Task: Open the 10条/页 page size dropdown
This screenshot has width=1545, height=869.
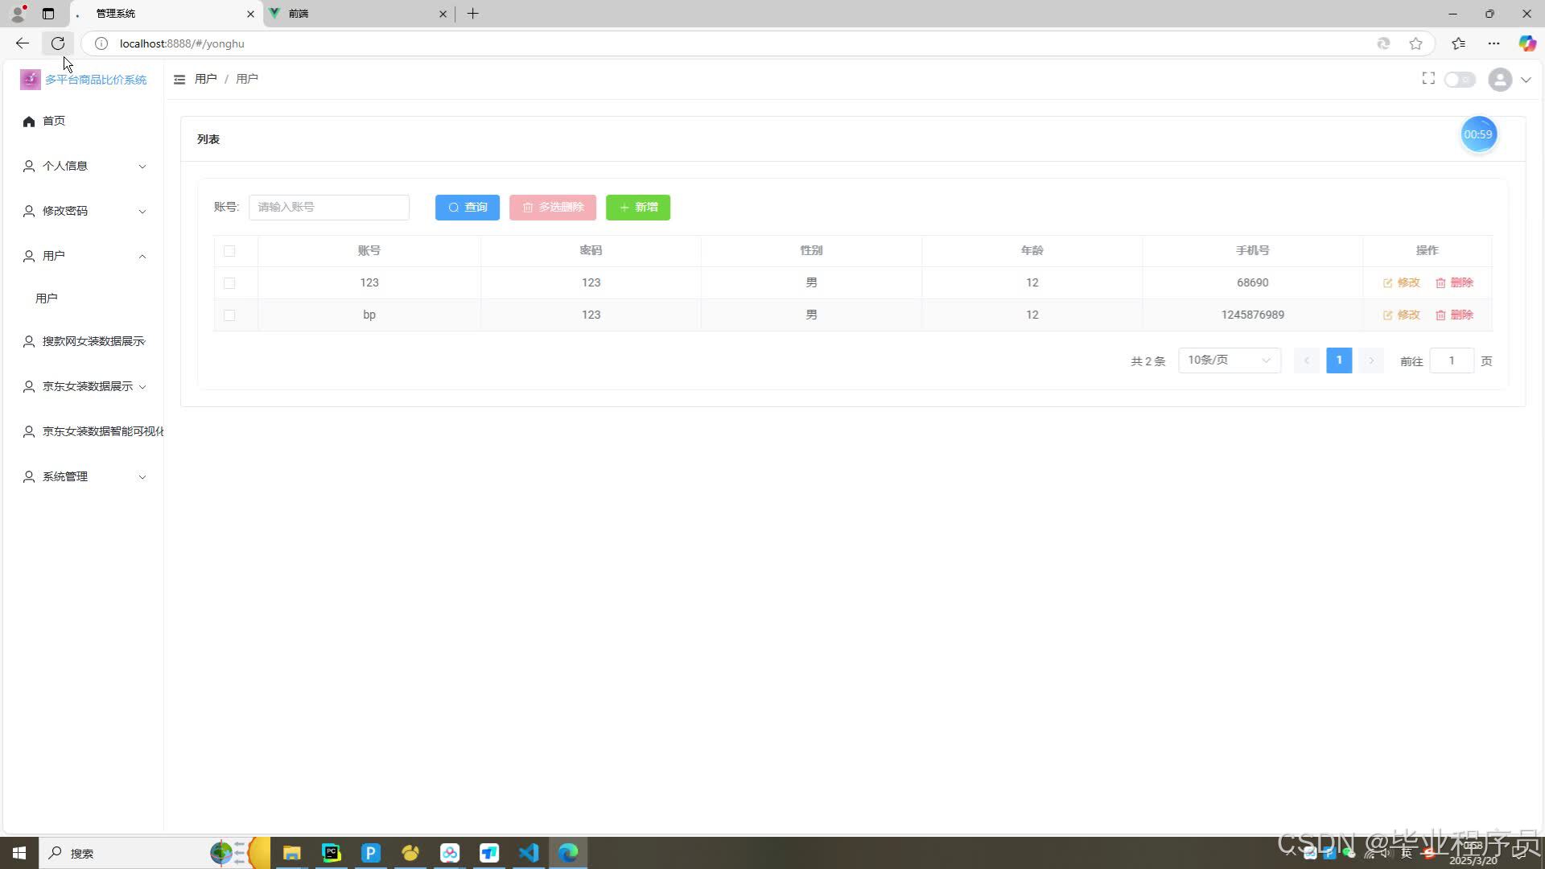Action: click(x=1229, y=360)
